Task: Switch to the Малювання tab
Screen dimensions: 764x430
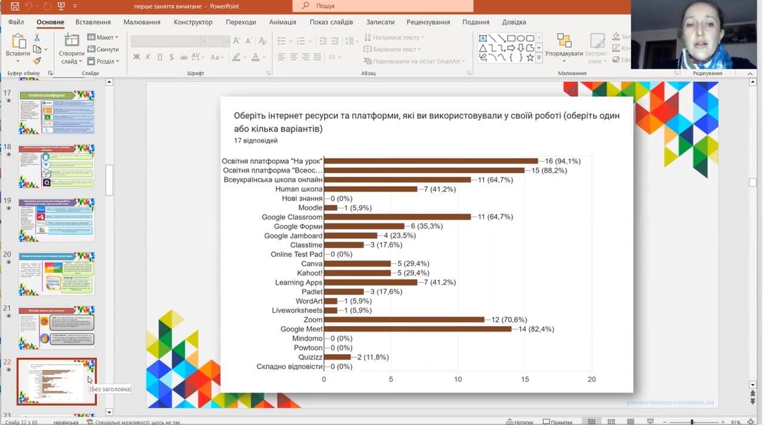Action: 142,22
